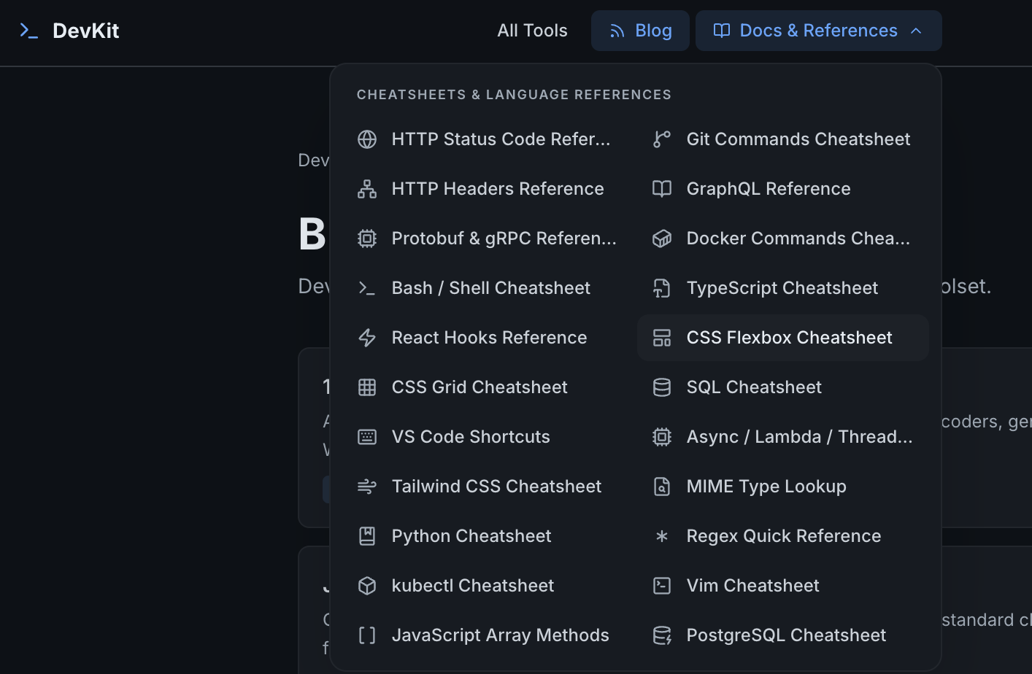
Task: Select Docker Commands Cheatsheet from the menu
Action: tap(798, 239)
